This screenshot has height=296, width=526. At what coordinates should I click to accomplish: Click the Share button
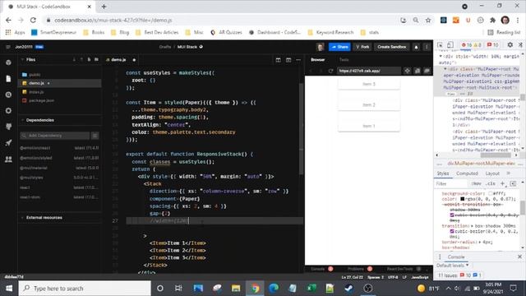pos(339,47)
